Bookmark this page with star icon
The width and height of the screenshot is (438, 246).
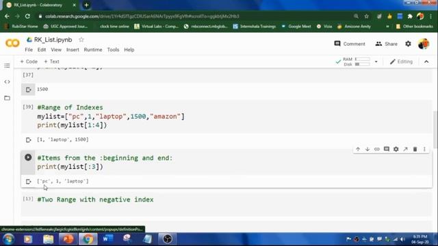pyautogui.click(x=366, y=16)
